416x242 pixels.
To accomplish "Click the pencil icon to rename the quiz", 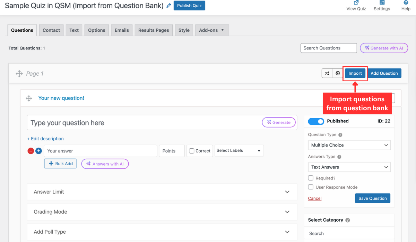I will pyautogui.click(x=168, y=6).
